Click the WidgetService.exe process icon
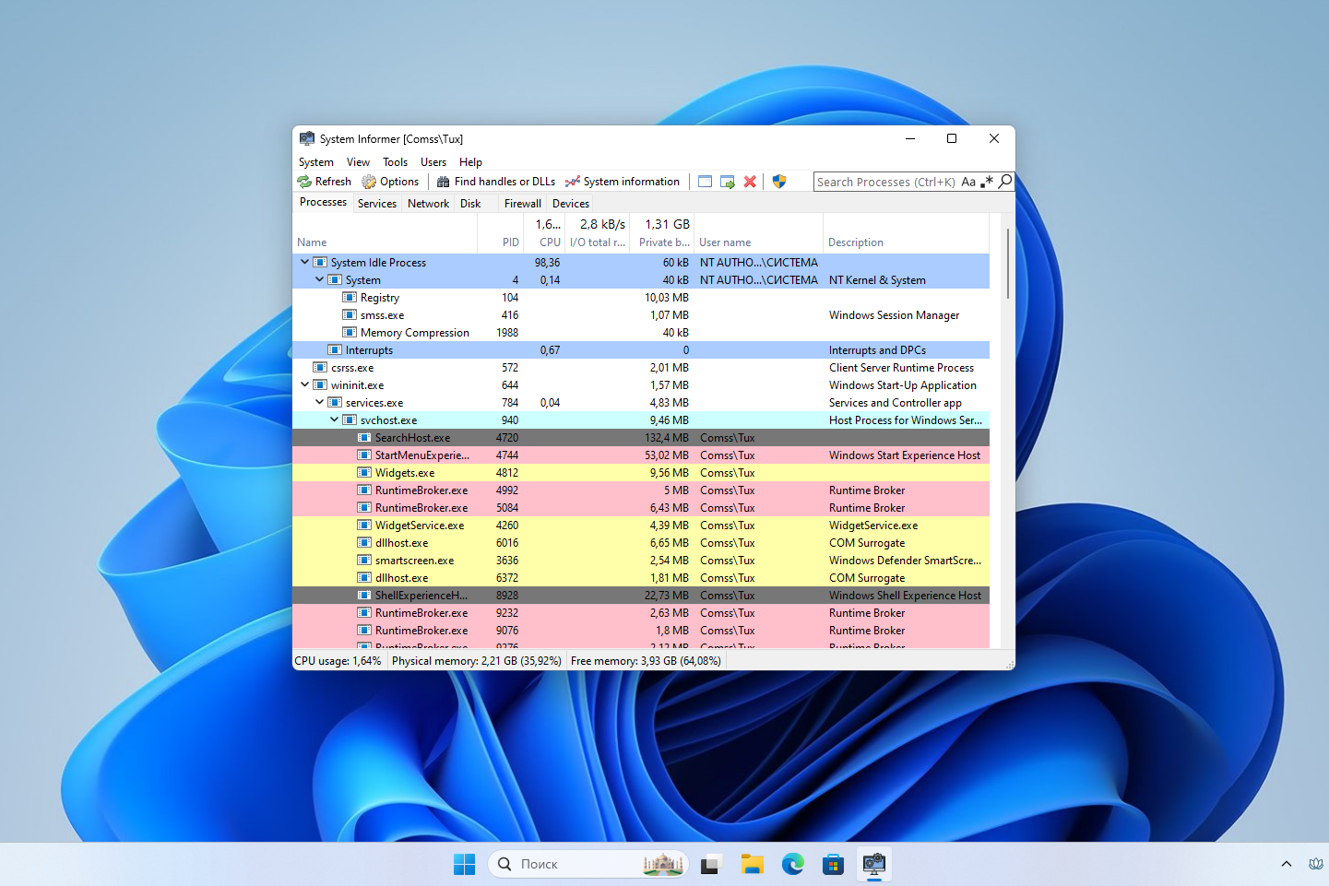This screenshot has width=1329, height=886. pyautogui.click(x=364, y=525)
